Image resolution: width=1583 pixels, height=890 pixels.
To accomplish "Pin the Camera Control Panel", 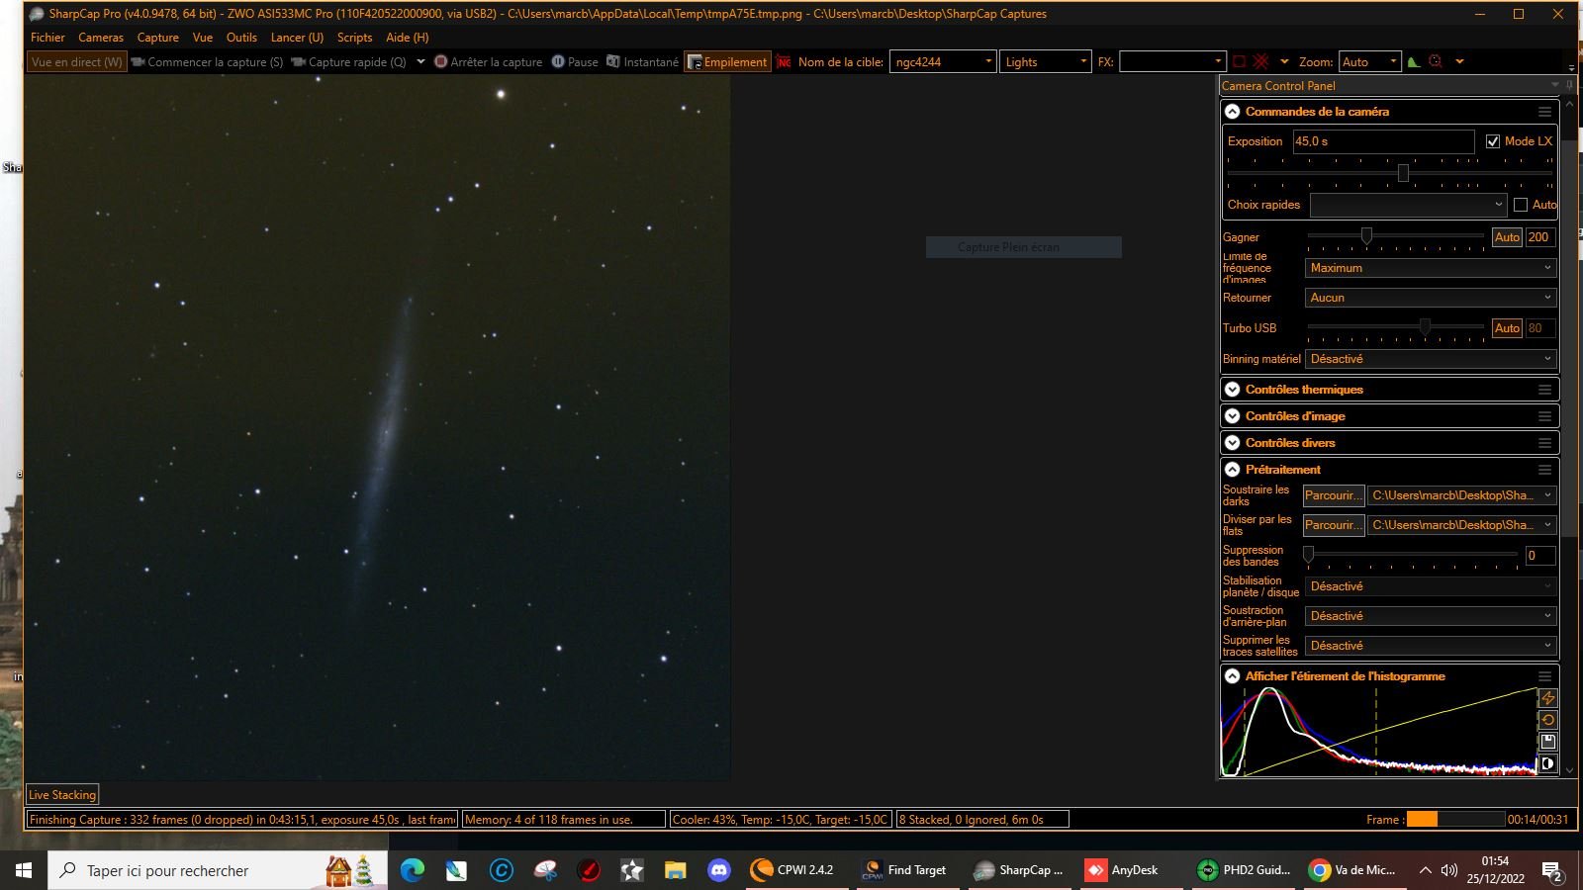I will pos(1570,85).
